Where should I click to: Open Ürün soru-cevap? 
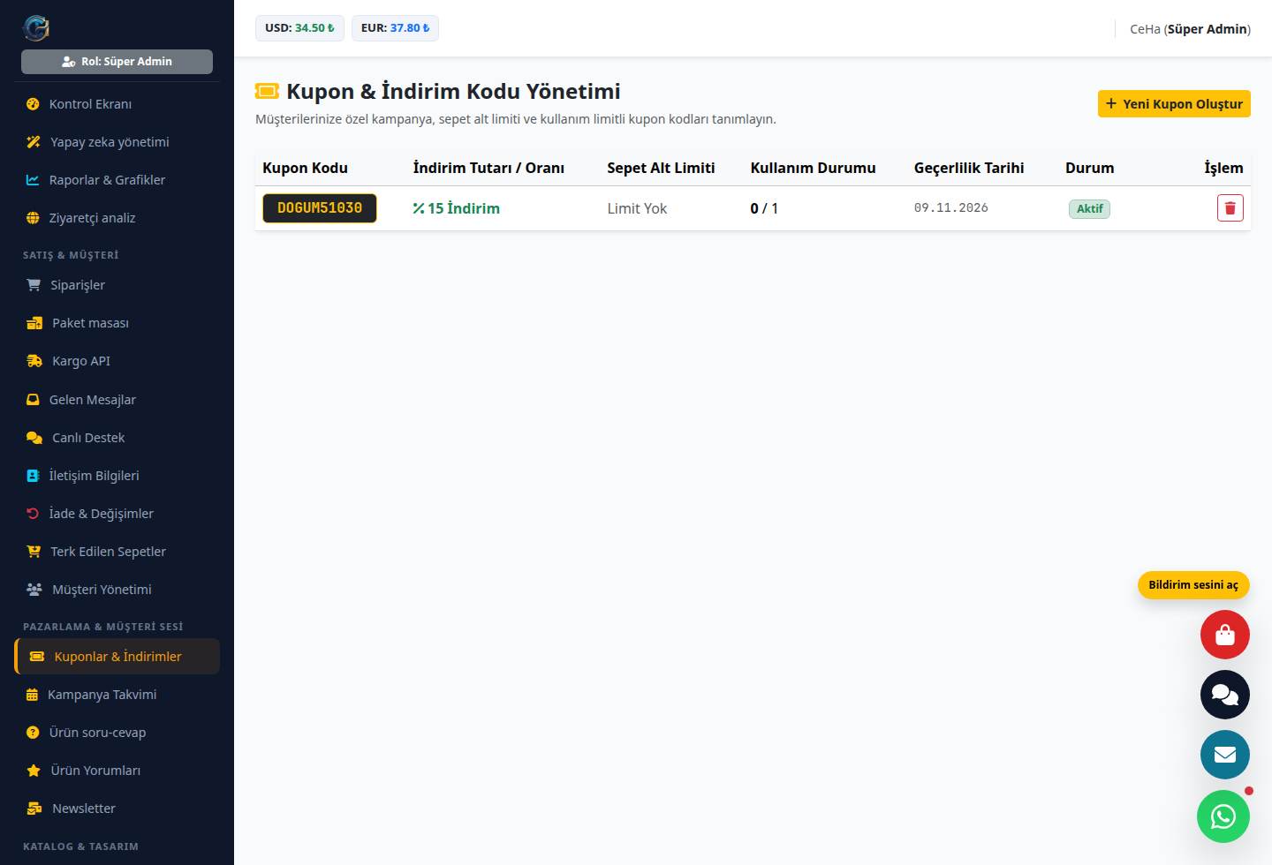pos(117,733)
